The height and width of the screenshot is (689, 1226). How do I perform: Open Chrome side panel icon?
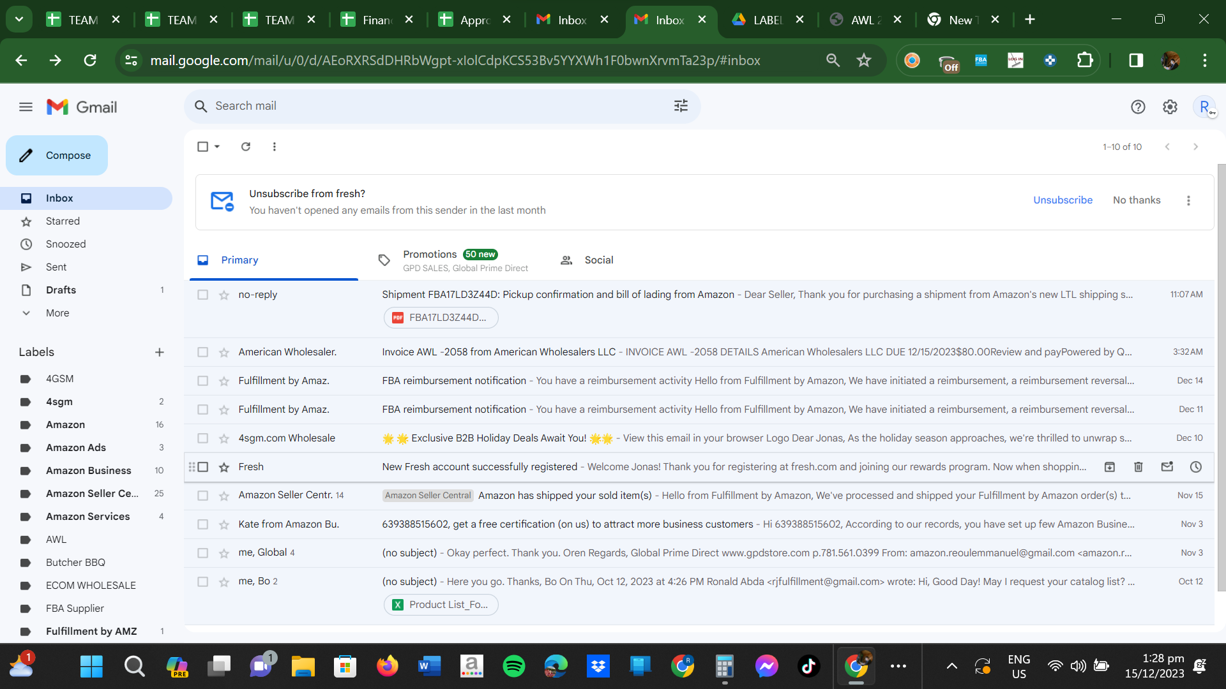pos(1136,61)
